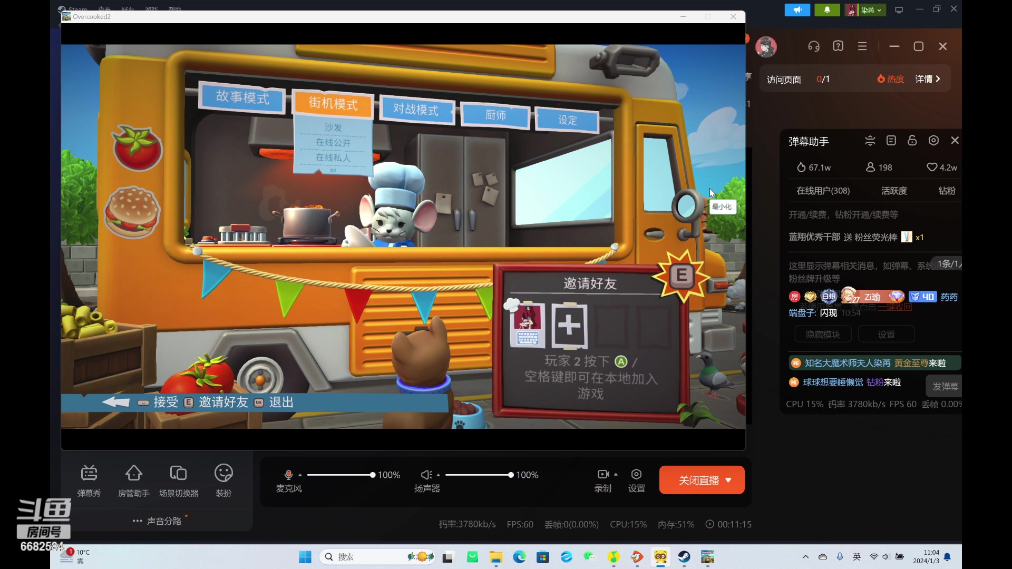Click the player one avatar card
This screenshot has width=1012, height=569.
pos(527,325)
